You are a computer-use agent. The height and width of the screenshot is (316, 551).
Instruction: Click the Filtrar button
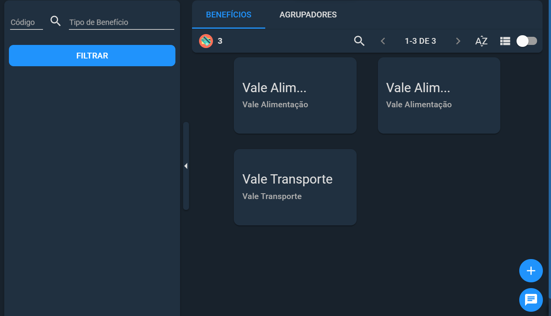click(92, 55)
